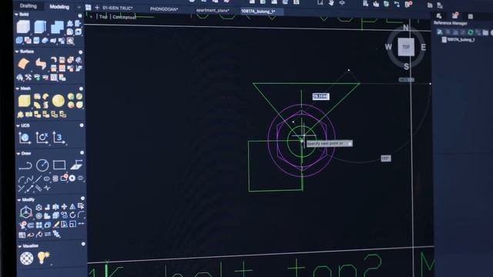Select the 3D Gizmo modify tool
The image size is (493, 277).
26,212
